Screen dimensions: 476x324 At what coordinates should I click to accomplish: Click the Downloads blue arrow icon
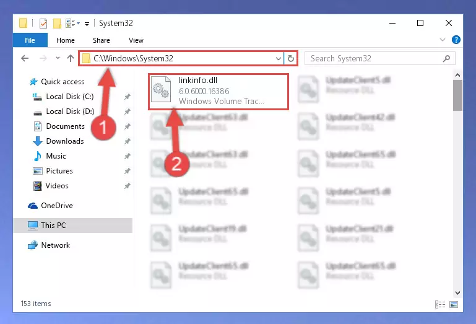38,141
